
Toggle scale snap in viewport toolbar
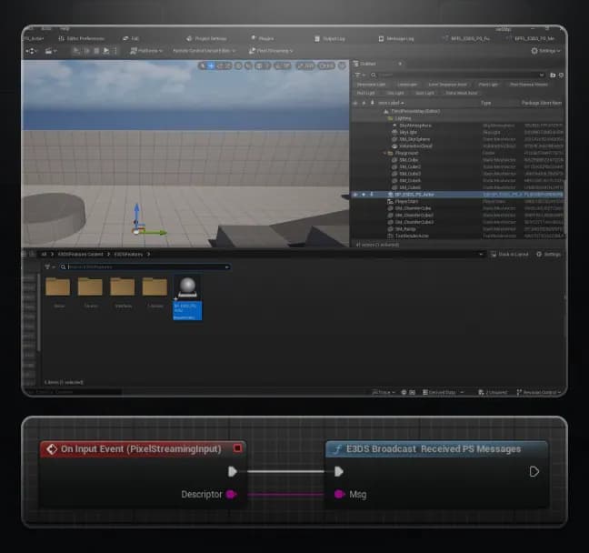click(x=305, y=66)
